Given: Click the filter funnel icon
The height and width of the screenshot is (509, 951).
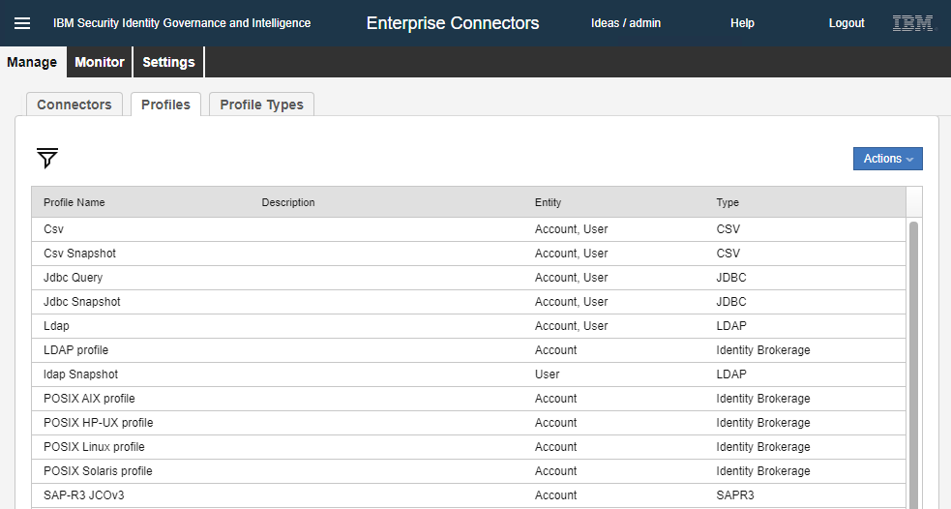Looking at the screenshot, I should click(x=47, y=158).
